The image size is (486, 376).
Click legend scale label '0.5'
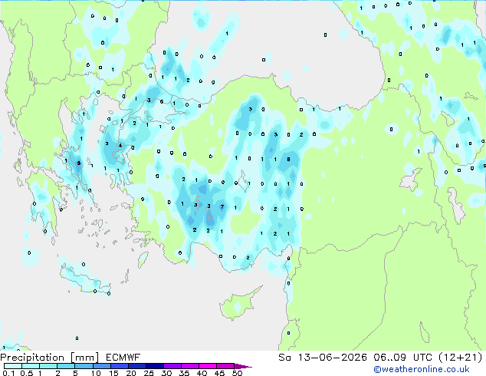pos(27,373)
